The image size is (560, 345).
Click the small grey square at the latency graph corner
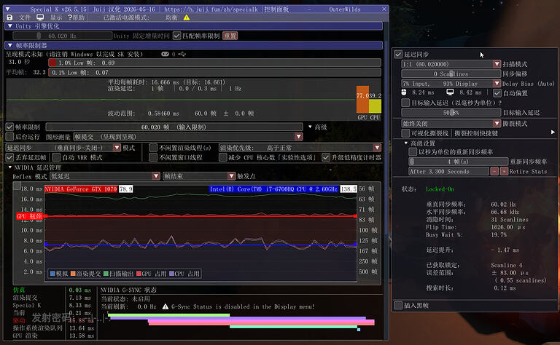17,186
